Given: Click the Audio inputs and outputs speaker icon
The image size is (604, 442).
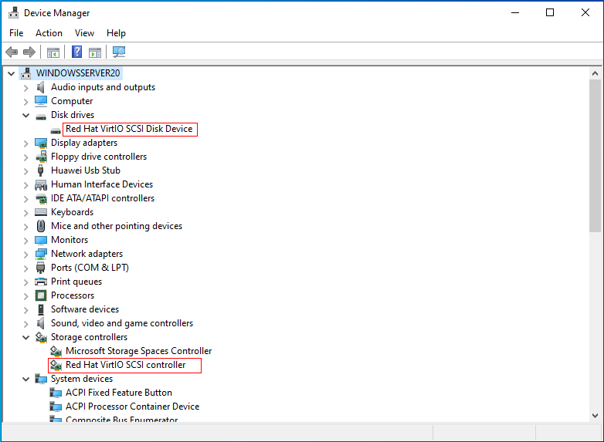Looking at the screenshot, I should [x=40, y=87].
